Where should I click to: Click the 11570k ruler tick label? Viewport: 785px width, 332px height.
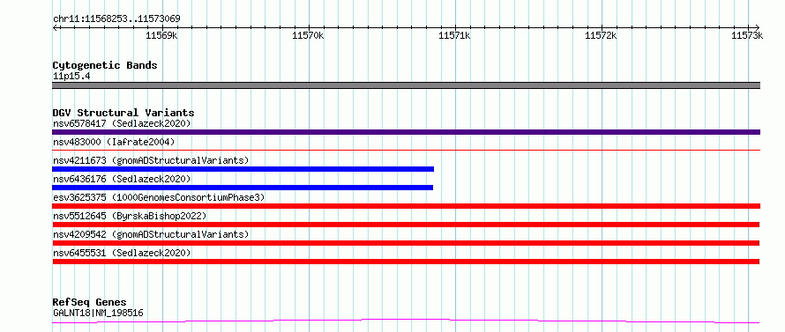(308, 35)
